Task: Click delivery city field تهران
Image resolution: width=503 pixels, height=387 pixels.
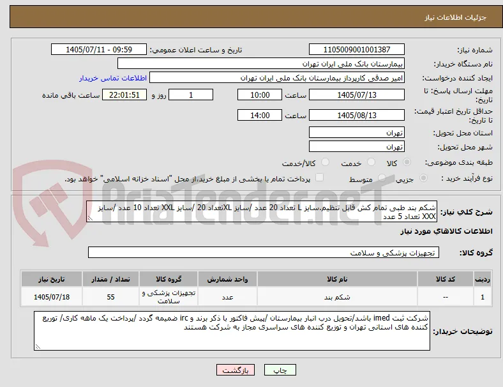Action: coord(357,147)
